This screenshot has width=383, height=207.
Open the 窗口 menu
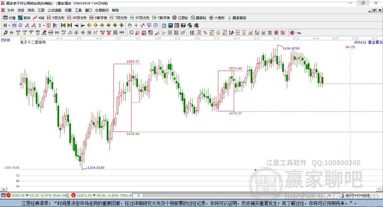tap(88, 10)
